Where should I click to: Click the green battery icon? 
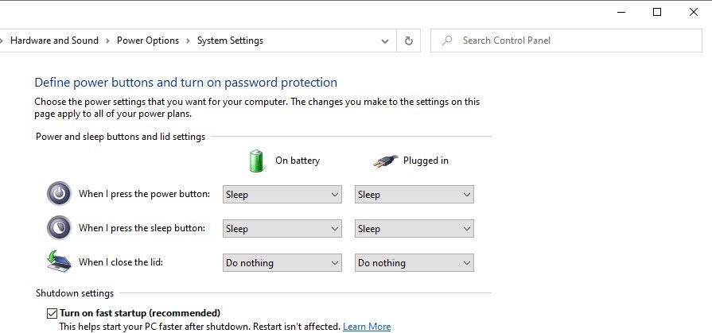[256, 161]
